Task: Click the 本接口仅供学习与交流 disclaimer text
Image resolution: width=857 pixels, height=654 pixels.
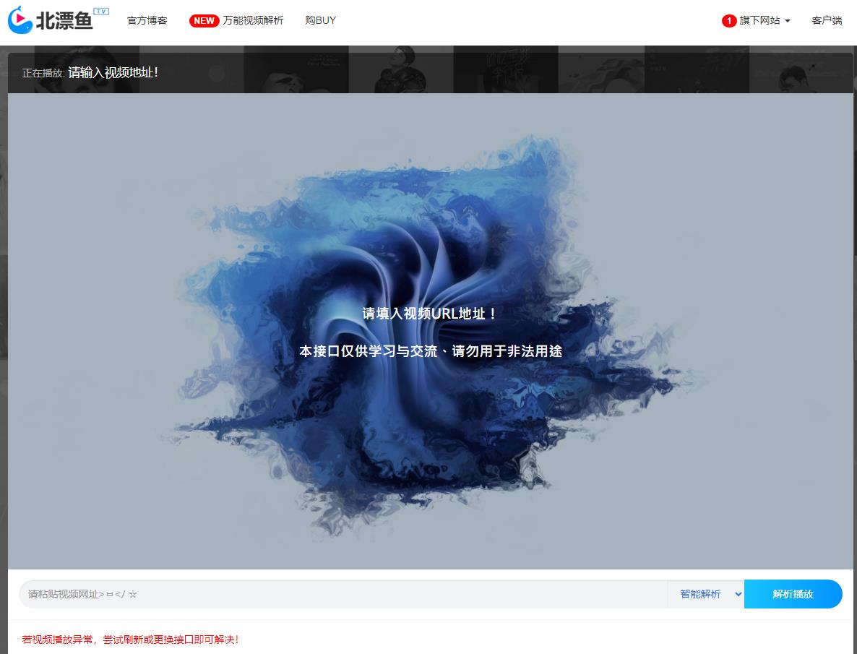Action: [x=430, y=351]
